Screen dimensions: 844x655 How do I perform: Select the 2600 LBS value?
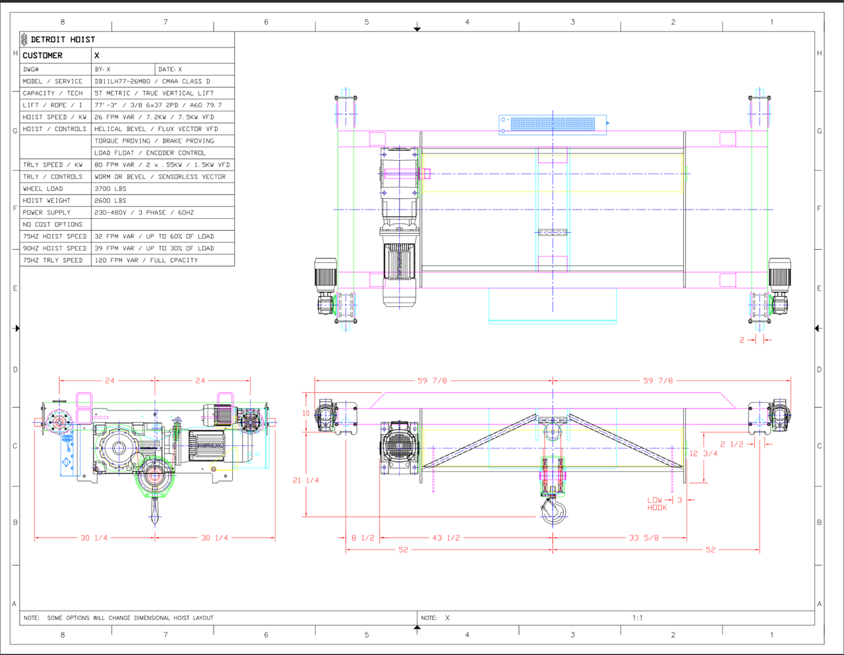click(110, 200)
